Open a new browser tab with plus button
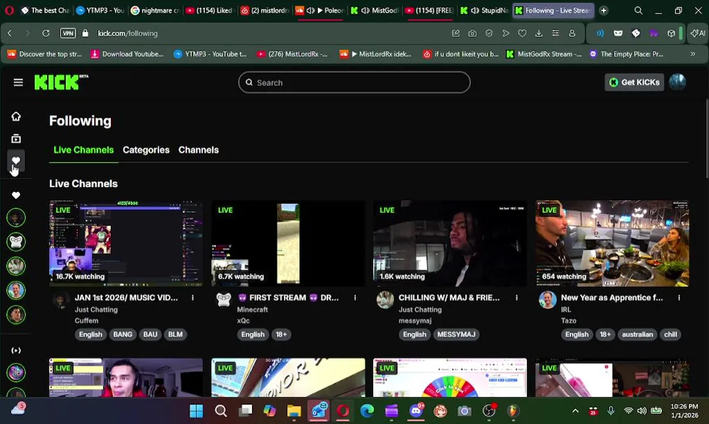This screenshot has width=709, height=424. [x=604, y=11]
